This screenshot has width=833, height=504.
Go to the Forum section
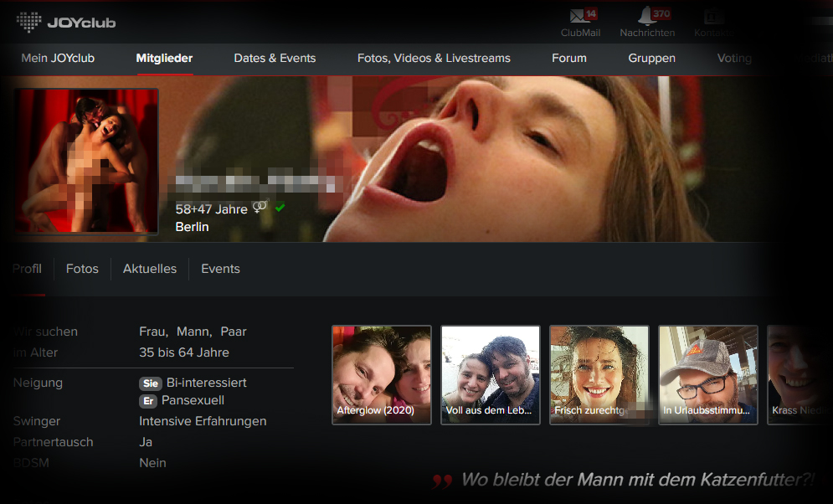[x=569, y=59]
